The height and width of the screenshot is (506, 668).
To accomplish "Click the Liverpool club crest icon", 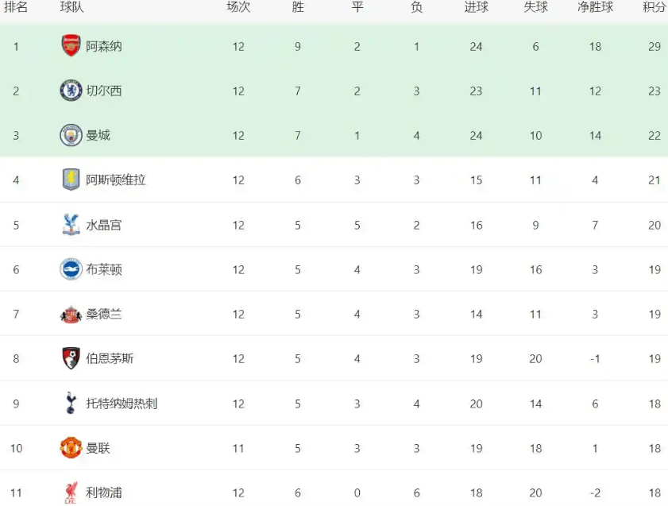I will coord(71,492).
